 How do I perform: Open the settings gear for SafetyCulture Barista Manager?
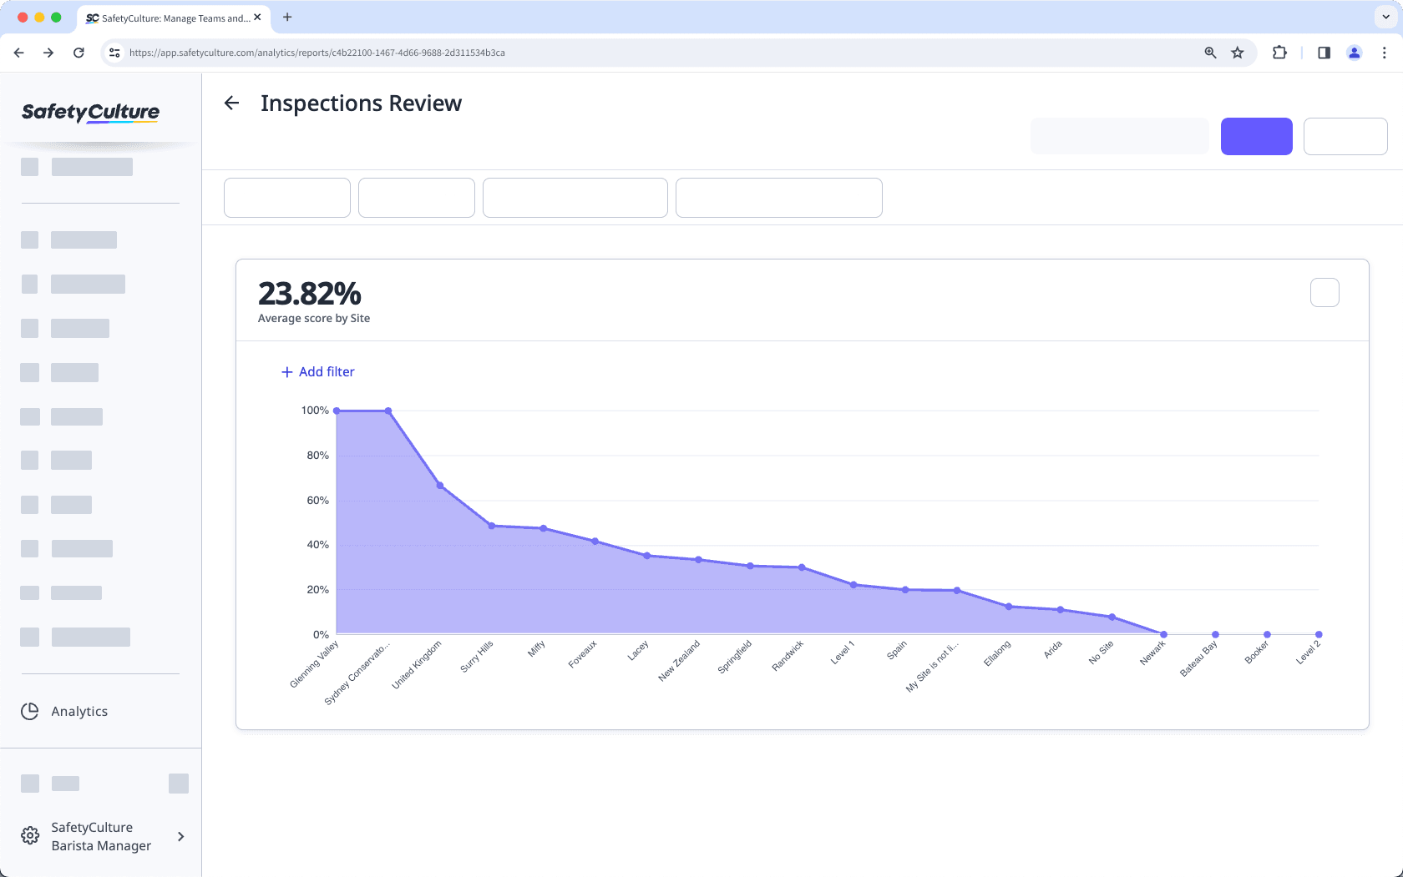(29, 835)
